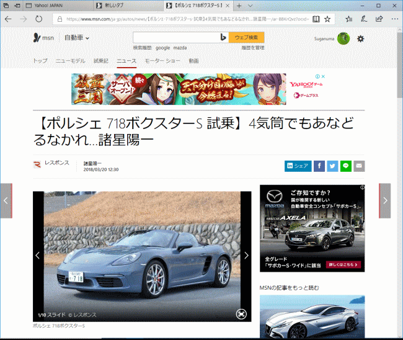Add page to favorites star icon

[327, 19]
